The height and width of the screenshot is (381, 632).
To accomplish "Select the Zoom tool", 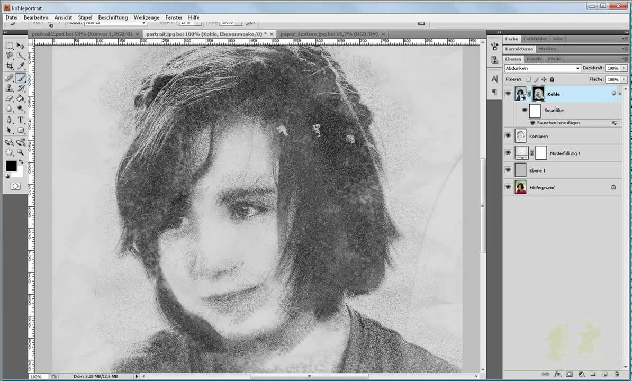I will click(x=21, y=152).
